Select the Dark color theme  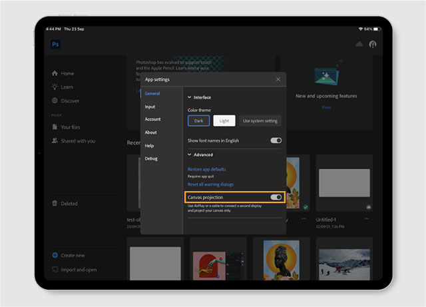pos(198,121)
